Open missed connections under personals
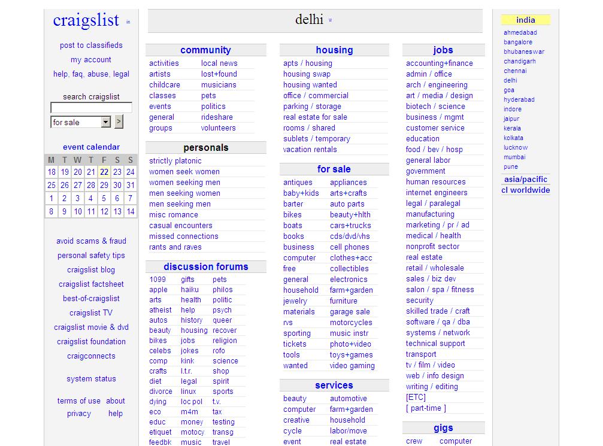 (x=183, y=236)
